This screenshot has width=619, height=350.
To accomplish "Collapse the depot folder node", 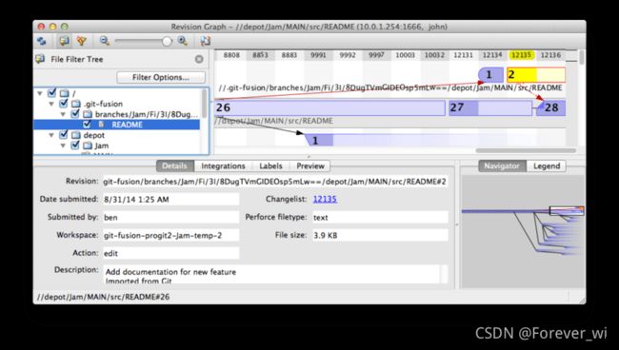I will click(51, 135).
